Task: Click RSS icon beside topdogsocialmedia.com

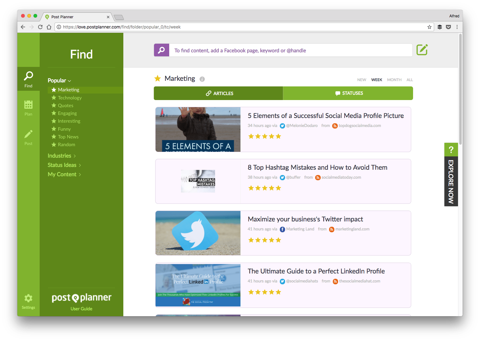Action: coord(335,126)
